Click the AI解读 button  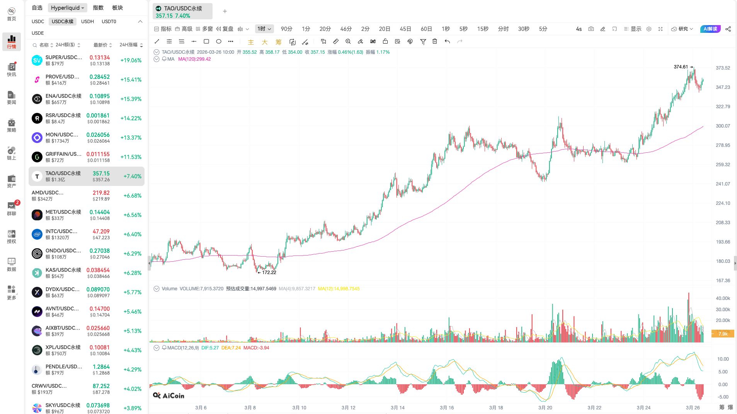(x=710, y=29)
